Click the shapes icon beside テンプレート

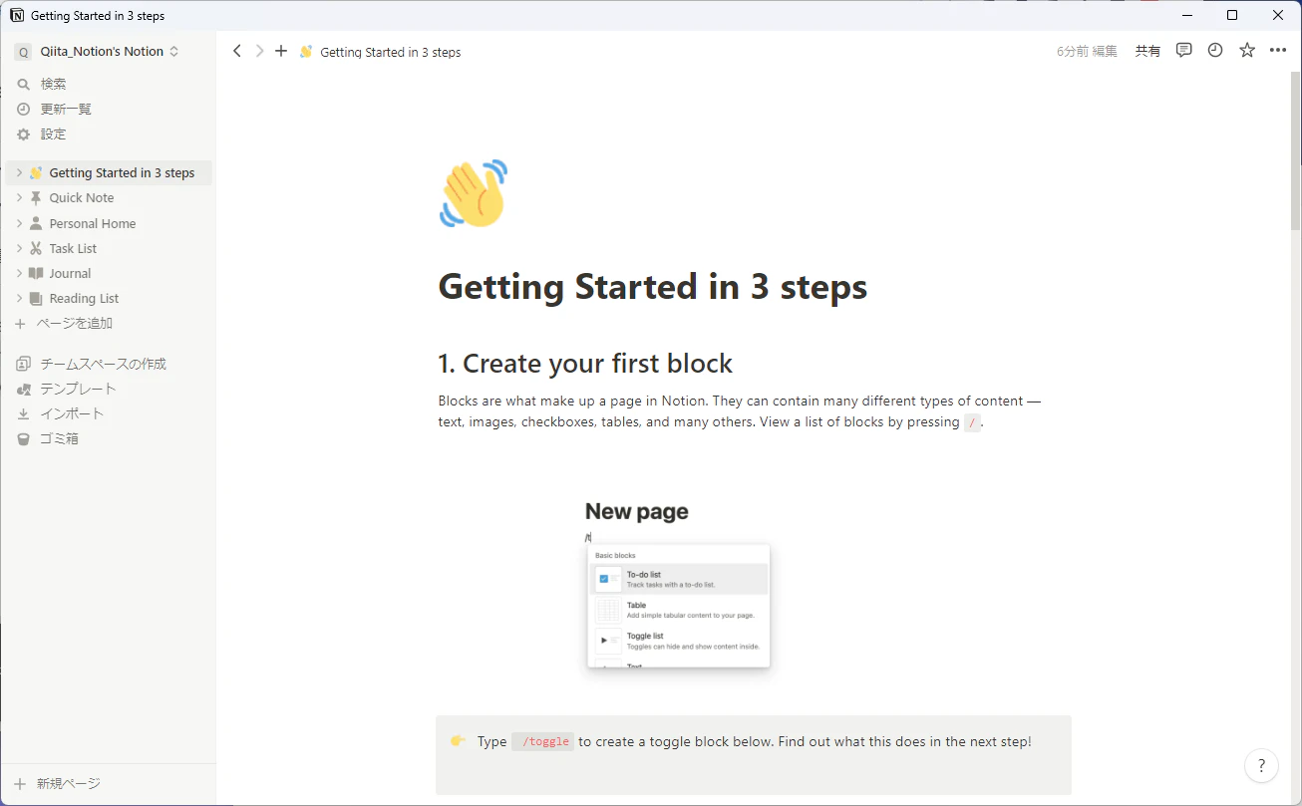(x=24, y=389)
